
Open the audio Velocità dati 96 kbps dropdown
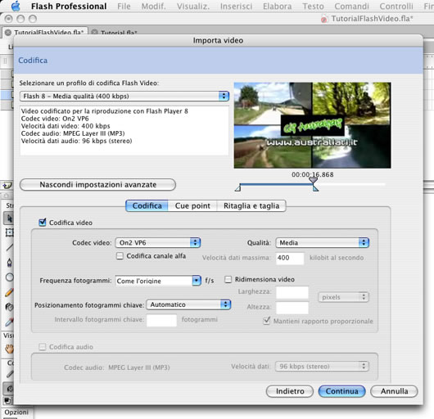click(x=322, y=366)
